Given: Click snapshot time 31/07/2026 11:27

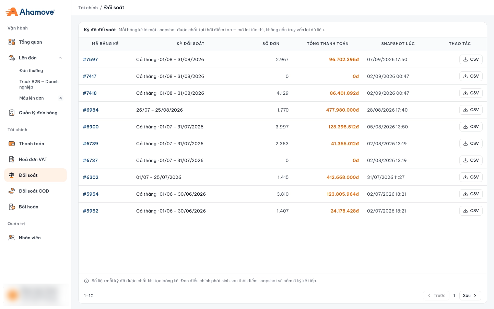Looking at the screenshot, I should point(386,177).
